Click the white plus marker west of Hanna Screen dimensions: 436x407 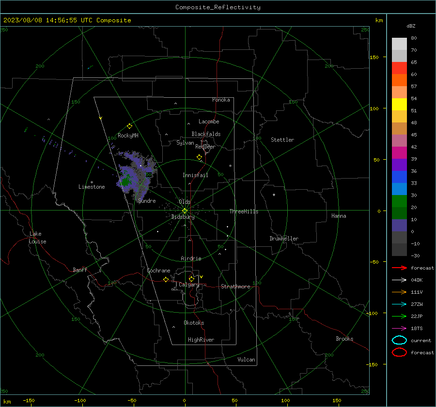pyautogui.click(x=274, y=195)
